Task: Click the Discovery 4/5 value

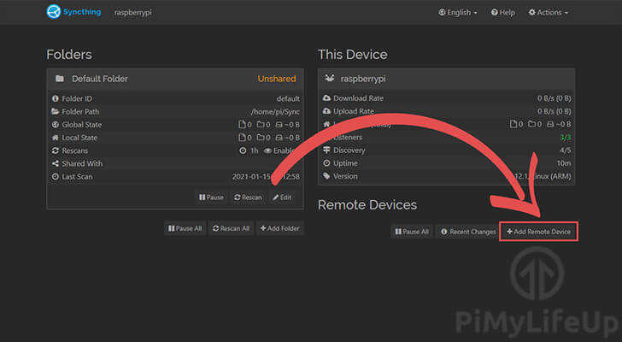Action: click(x=566, y=150)
